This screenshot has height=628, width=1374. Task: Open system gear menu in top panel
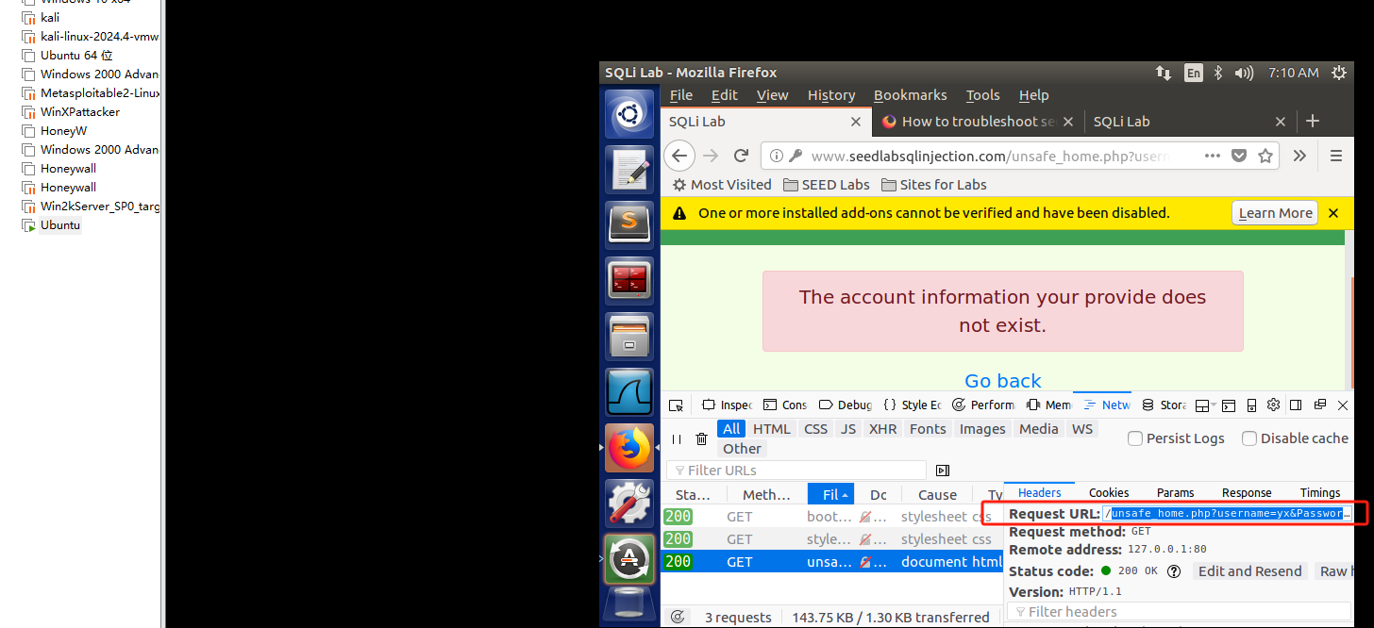(x=1338, y=73)
